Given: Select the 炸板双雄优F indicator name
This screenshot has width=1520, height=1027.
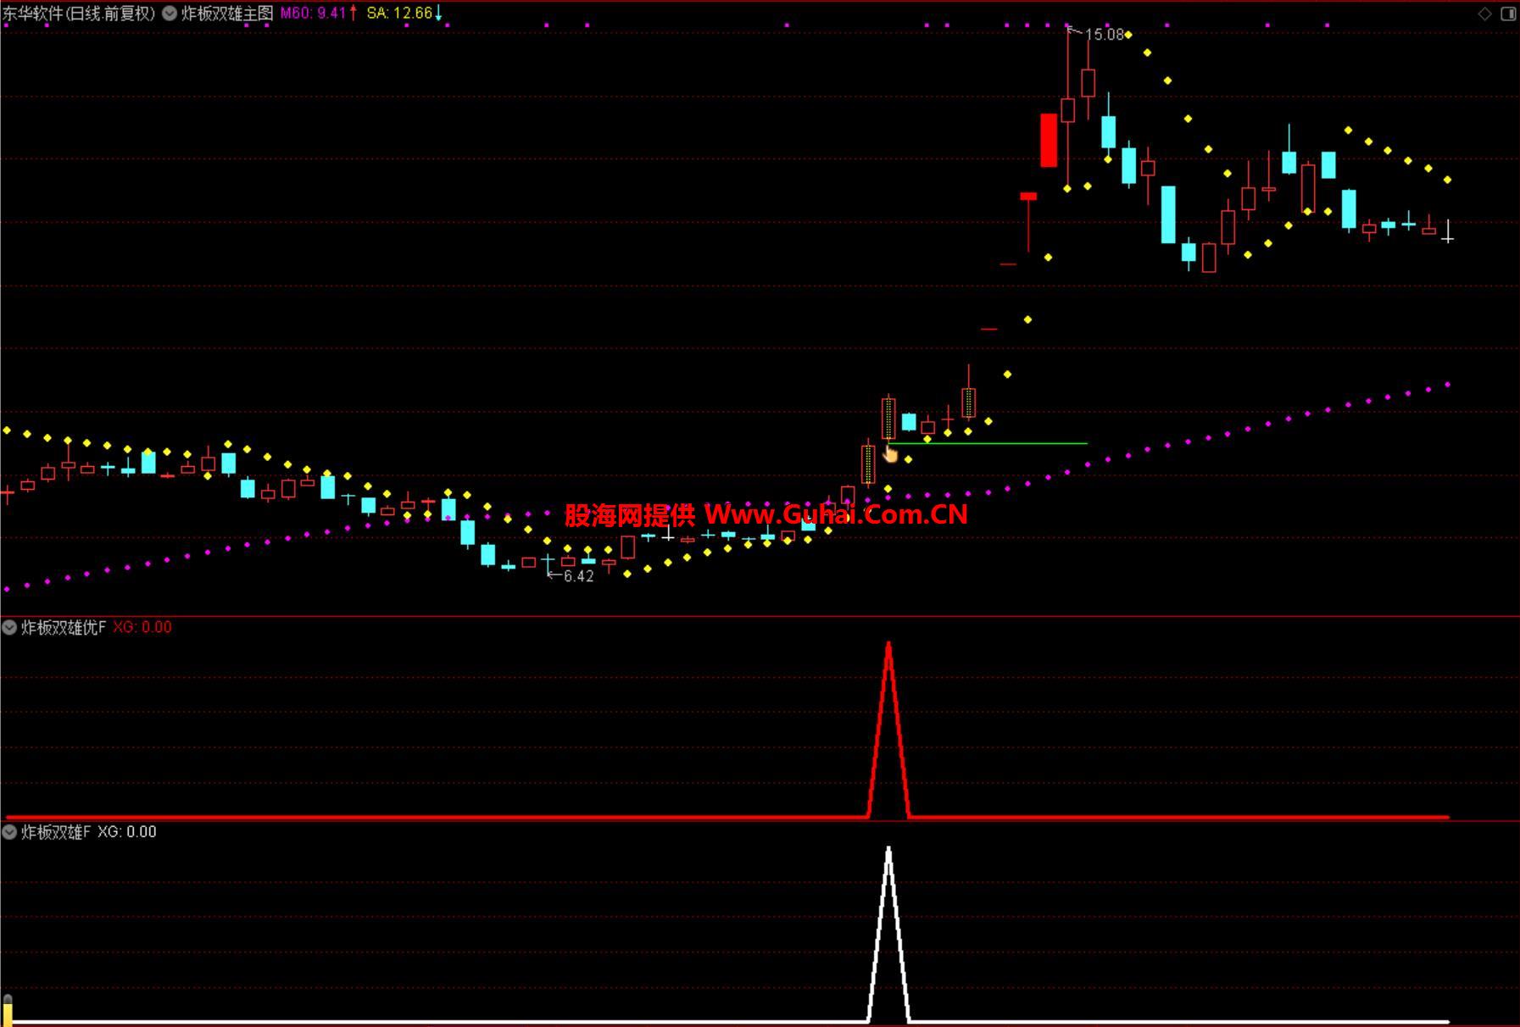Looking at the screenshot, I should click(64, 627).
